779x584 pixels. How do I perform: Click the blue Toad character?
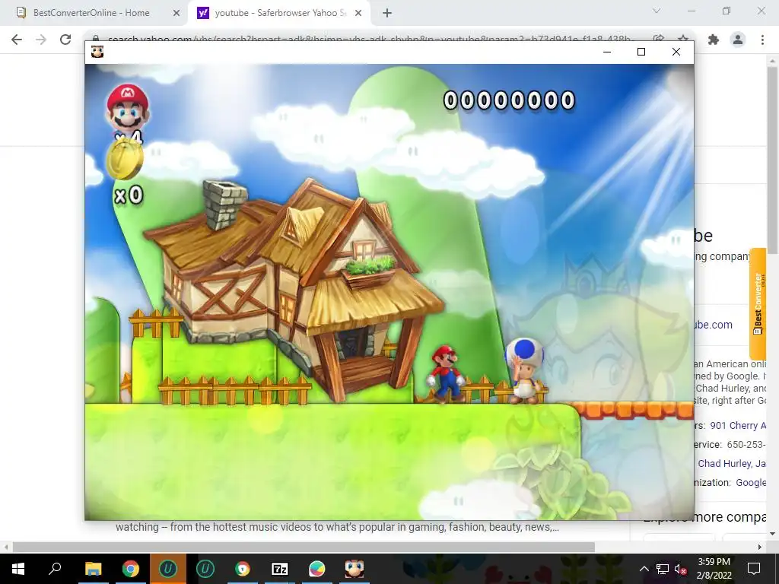click(x=525, y=370)
